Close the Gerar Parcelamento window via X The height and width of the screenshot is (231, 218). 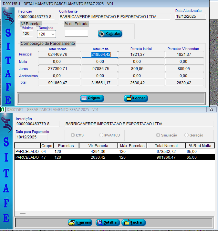(211, 110)
